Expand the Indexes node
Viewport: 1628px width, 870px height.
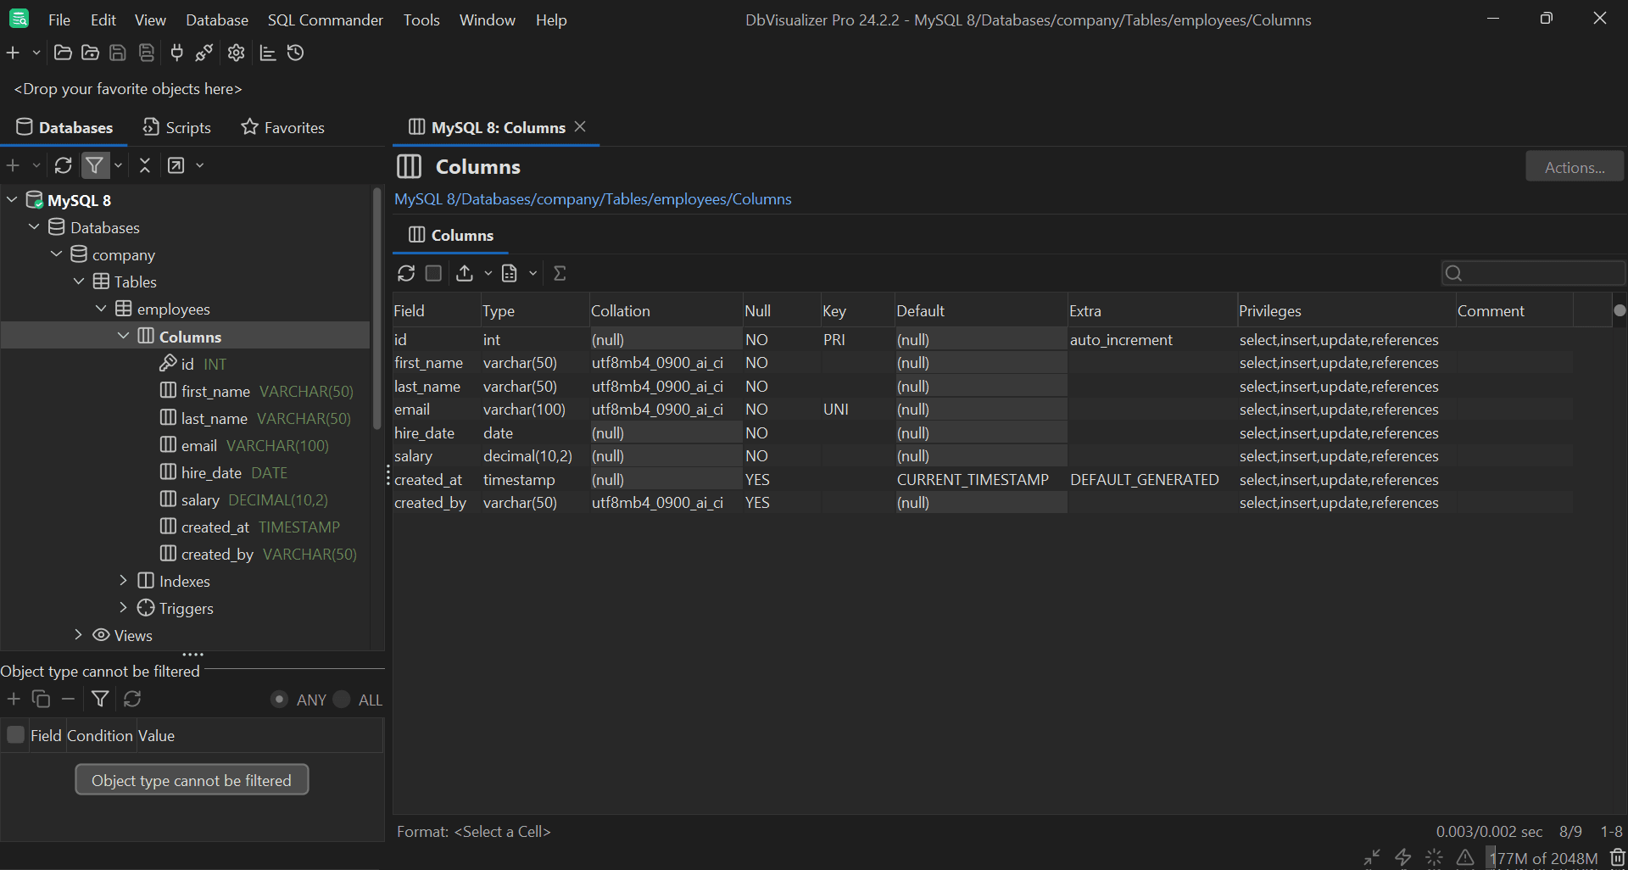122,581
